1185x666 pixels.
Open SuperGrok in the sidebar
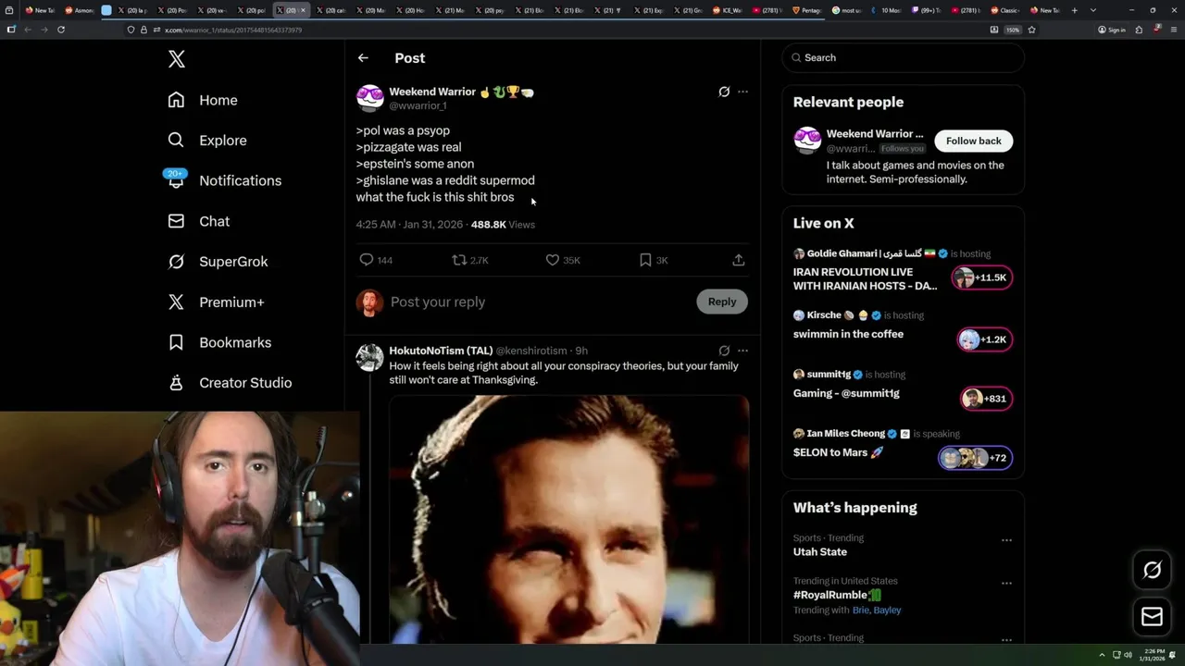click(x=218, y=262)
